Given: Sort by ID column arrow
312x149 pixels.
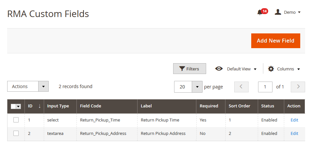Looking at the screenshot, I should (40, 106).
